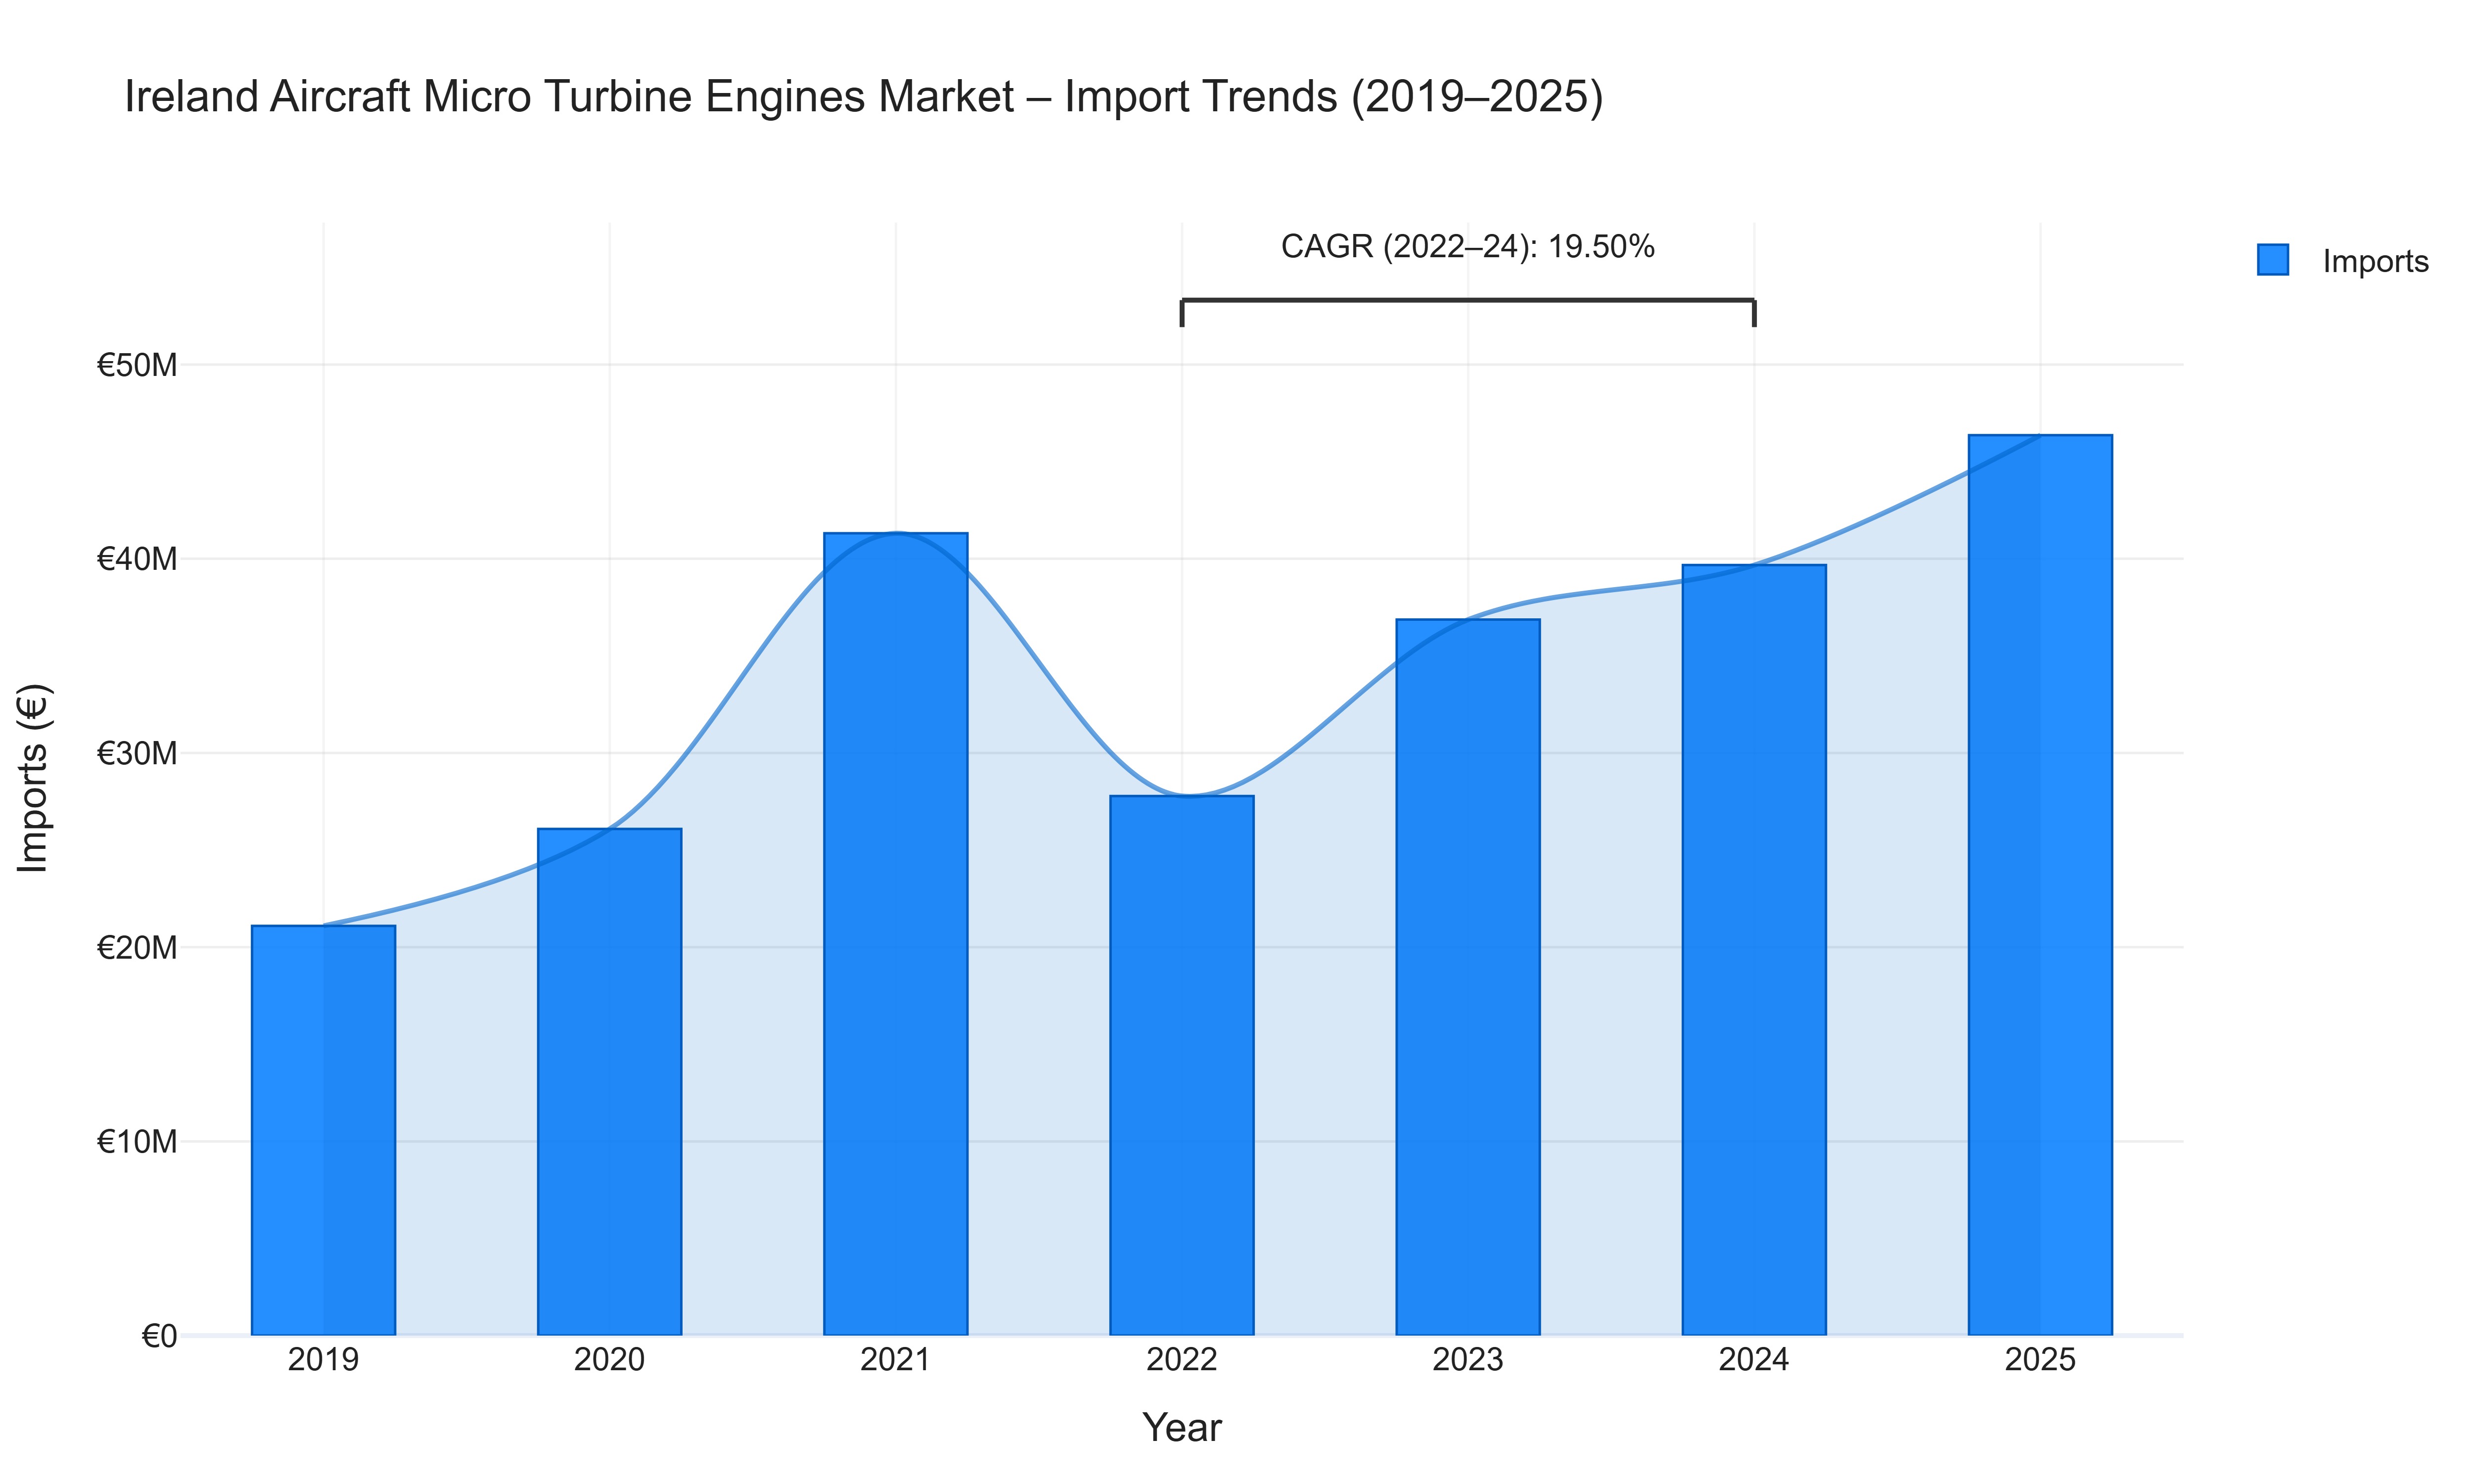Click the 2025 x-axis tick label
This screenshot has width=2473, height=1484.
click(2040, 1360)
